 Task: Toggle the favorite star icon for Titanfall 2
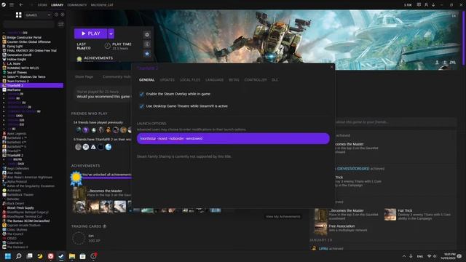[x=147, y=54]
